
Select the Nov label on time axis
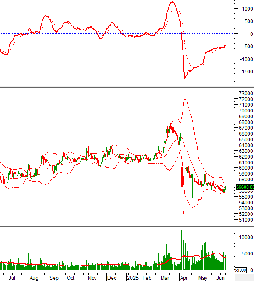92,278
